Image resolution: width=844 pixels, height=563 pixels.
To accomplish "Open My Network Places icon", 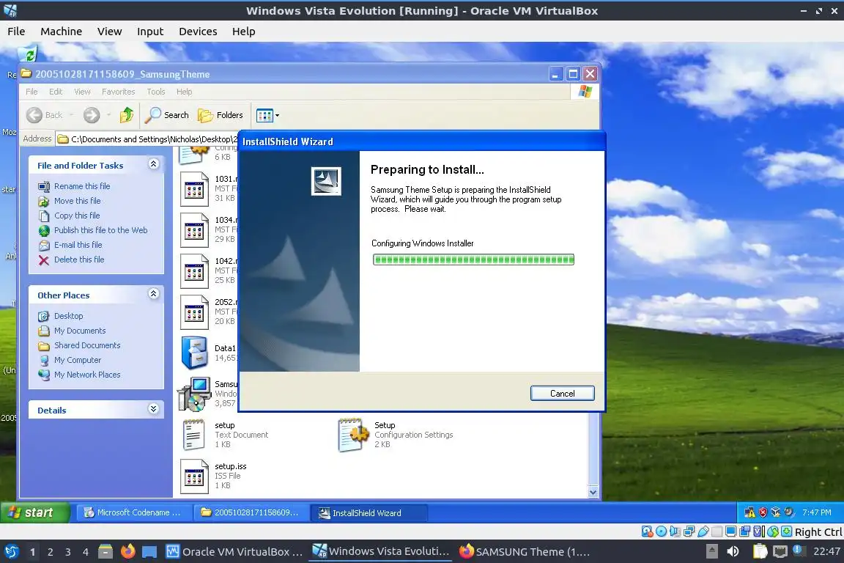I will coord(44,375).
